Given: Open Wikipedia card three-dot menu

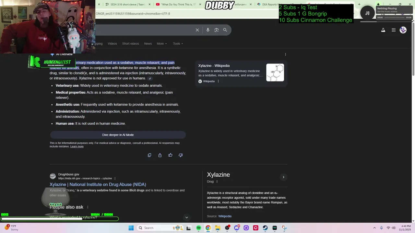Looking at the screenshot, I should pyautogui.click(x=218, y=81).
